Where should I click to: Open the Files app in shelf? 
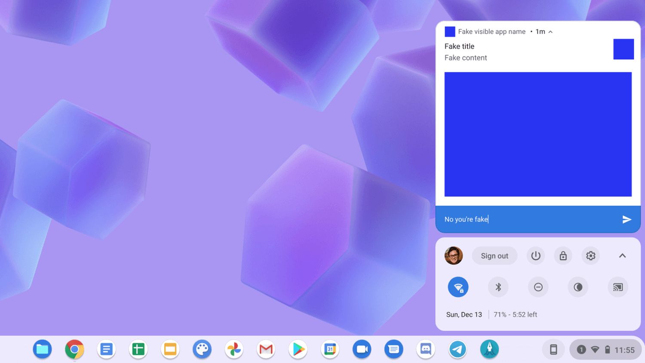click(x=42, y=349)
